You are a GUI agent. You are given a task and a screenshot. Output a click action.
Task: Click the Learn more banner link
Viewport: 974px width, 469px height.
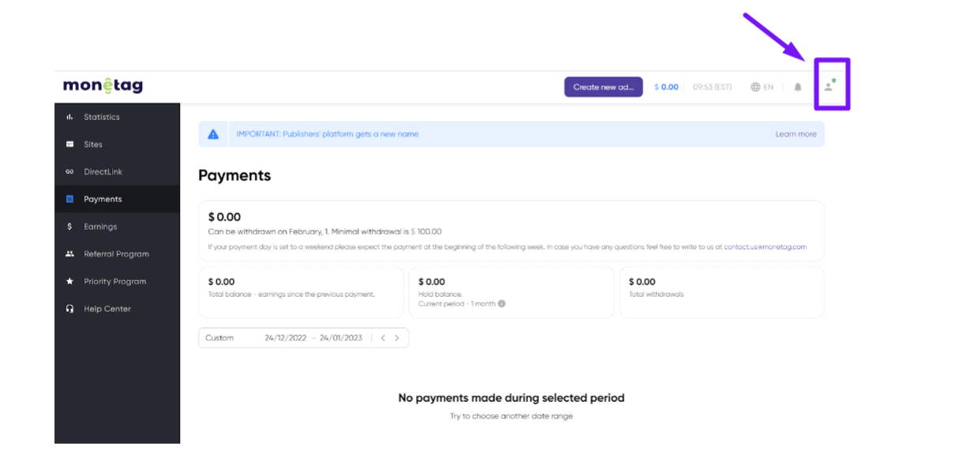coord(796,134)
